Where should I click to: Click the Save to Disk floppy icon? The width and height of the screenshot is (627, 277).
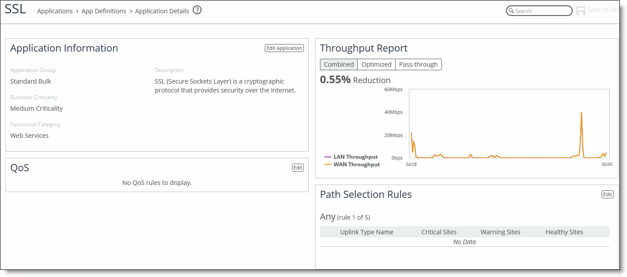pos(581,11)
